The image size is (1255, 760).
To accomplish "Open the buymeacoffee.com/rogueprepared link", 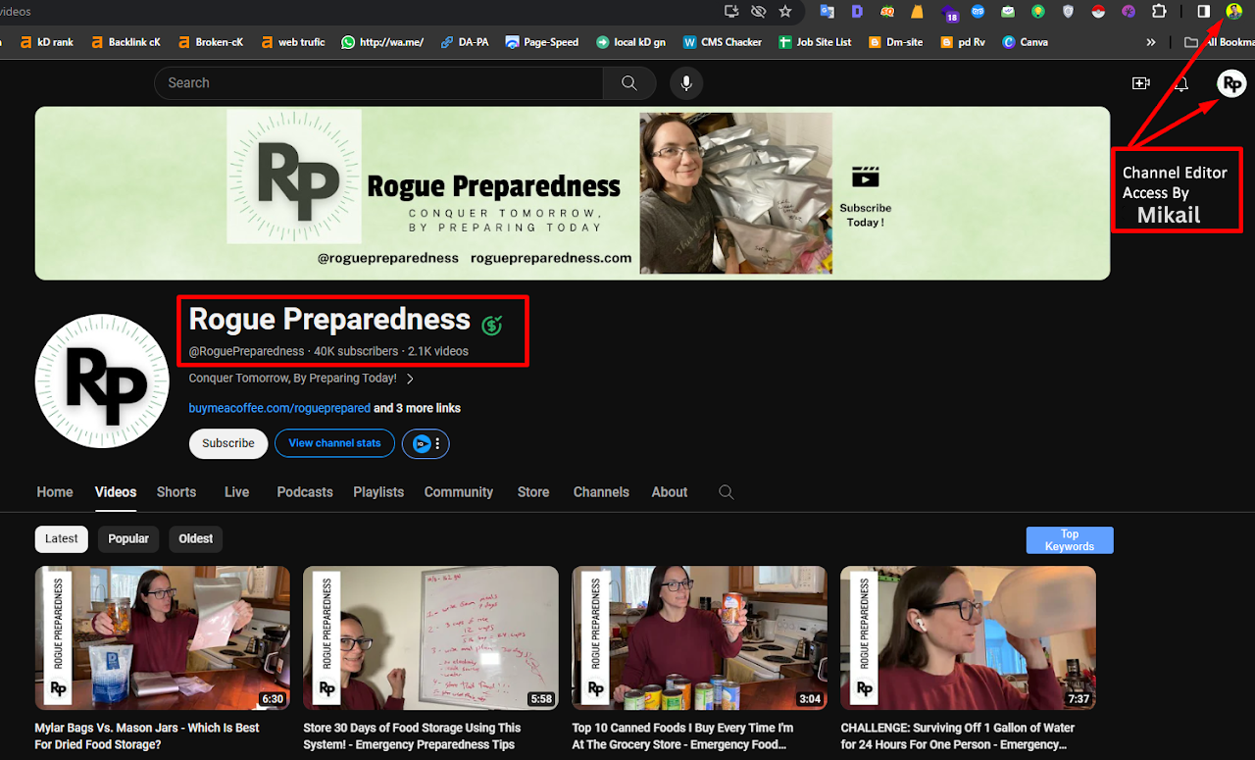I will pyautogui.click(x=279, y=408).
